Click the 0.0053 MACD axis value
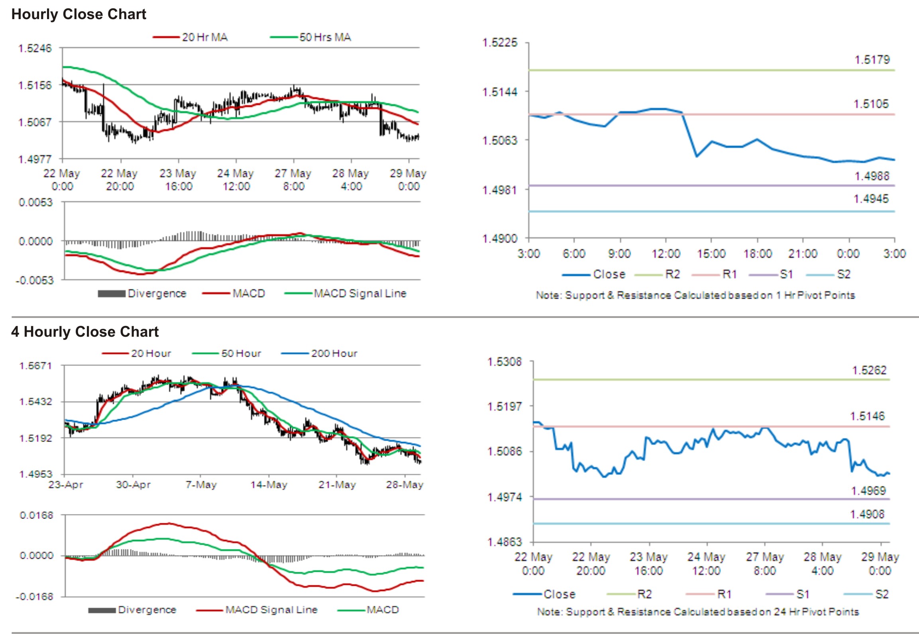This screenshot has height=634, width=919. tap(35, 202)
